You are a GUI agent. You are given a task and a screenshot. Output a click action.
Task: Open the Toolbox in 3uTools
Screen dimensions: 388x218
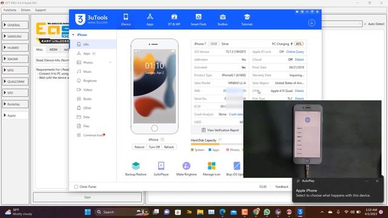[222, 19]
